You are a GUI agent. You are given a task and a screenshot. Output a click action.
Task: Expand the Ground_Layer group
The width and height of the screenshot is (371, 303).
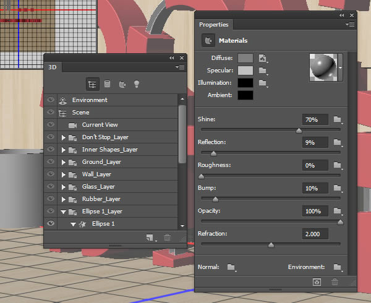(x=63, y=162)
